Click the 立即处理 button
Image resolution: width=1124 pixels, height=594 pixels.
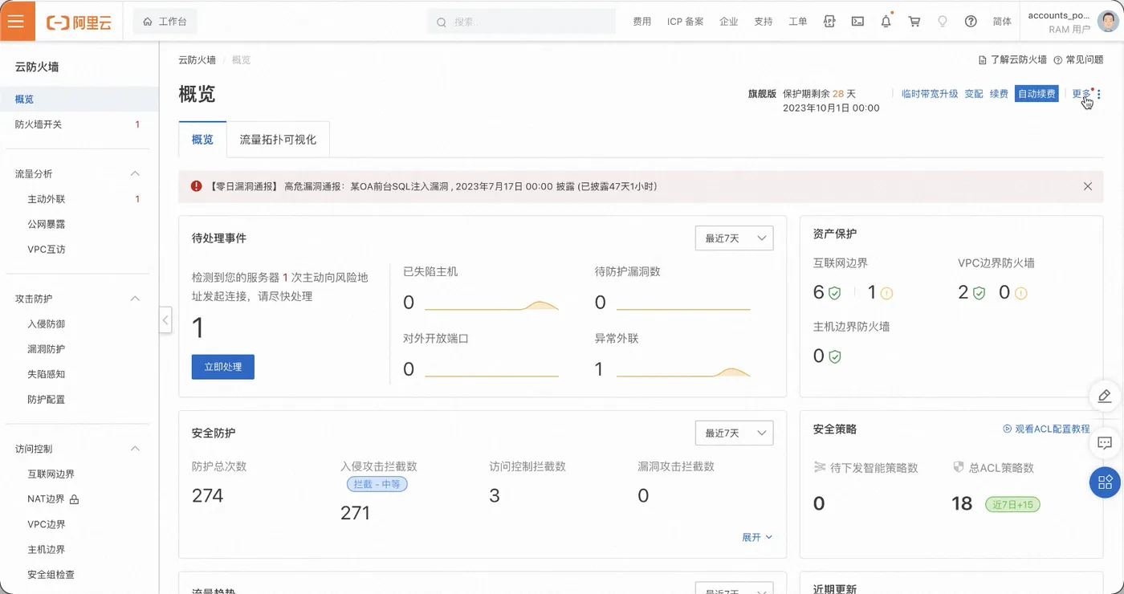click(x=223, y=367)
